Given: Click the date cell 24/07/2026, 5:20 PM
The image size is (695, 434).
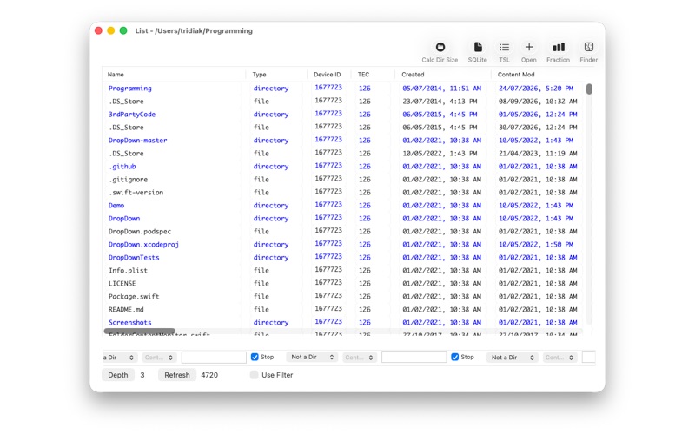Looking at the screenshot, I should coord(536,89).
